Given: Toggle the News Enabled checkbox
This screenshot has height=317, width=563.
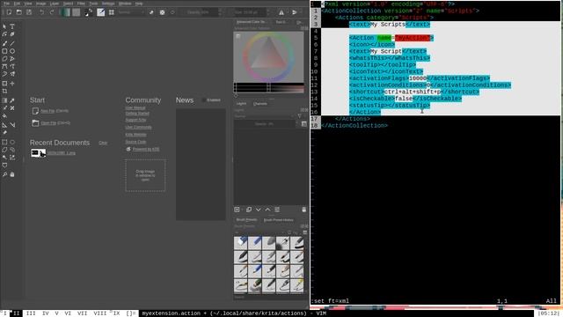Looking at the screenshot, I should (204, 100).
